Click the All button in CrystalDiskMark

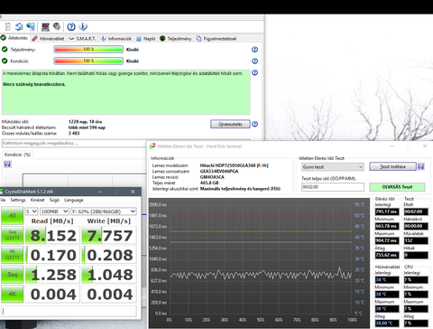click(12, 215)
